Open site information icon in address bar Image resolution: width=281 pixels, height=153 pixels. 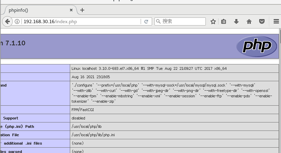click(17, 21)
